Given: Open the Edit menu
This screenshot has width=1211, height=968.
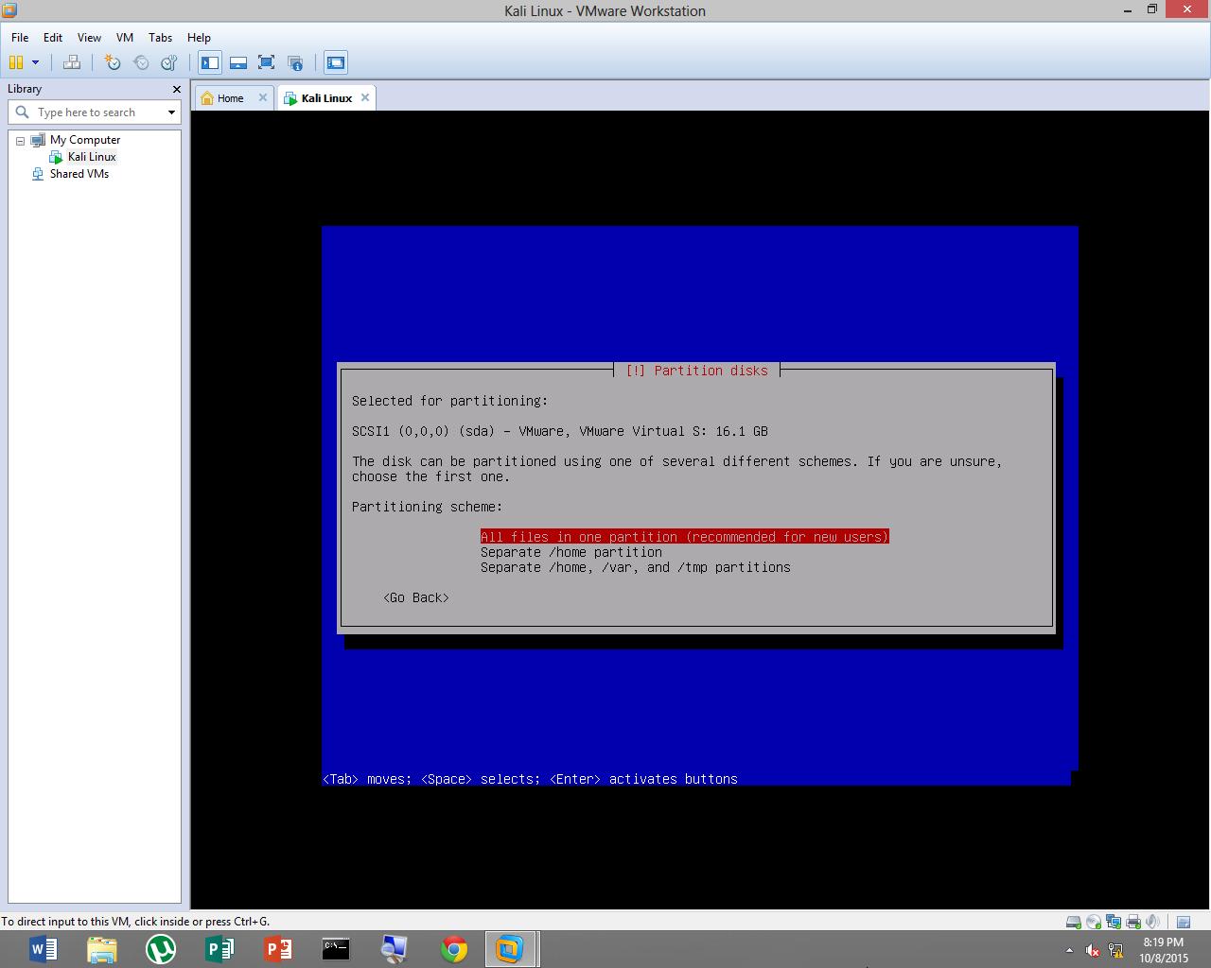Looking at the screenshot, I should (x=53, y=38).
